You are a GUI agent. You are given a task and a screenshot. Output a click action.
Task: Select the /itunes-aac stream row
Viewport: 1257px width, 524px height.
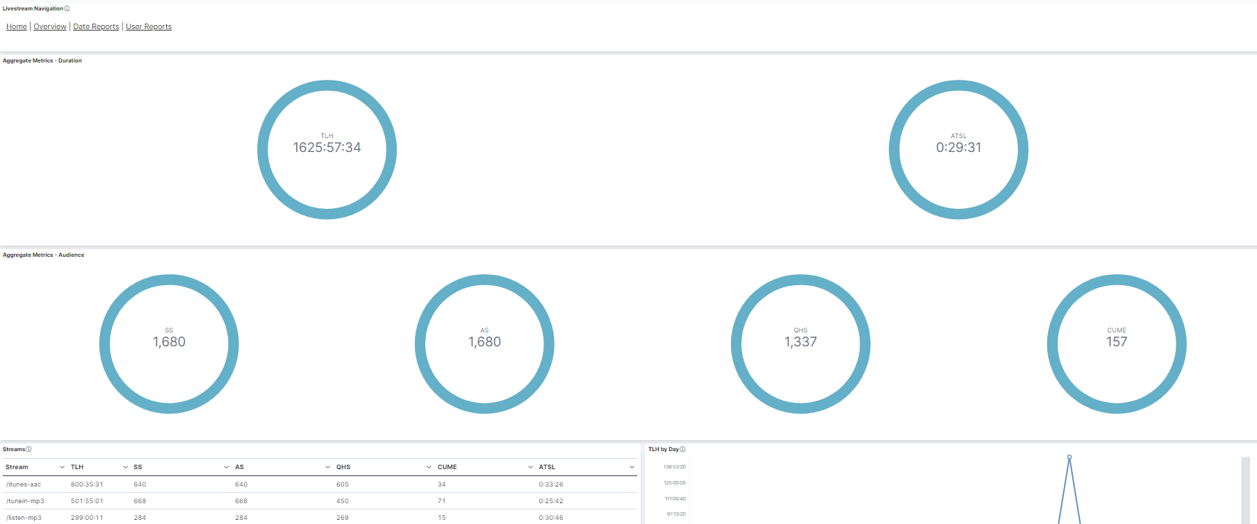[x=24, y=484]
